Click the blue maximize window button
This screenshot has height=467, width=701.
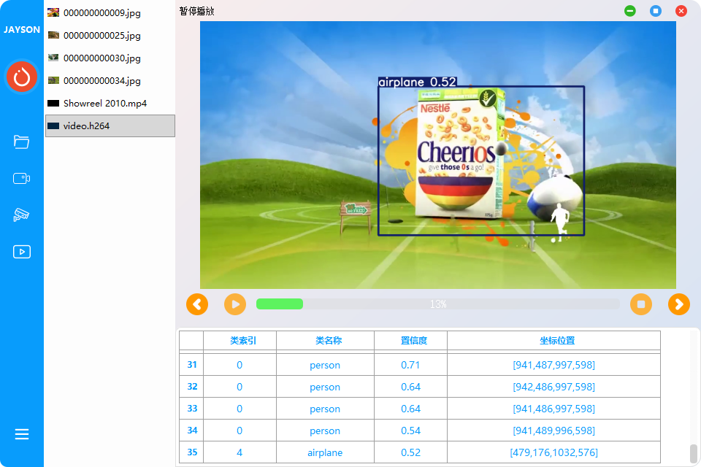tap(656, 11)
